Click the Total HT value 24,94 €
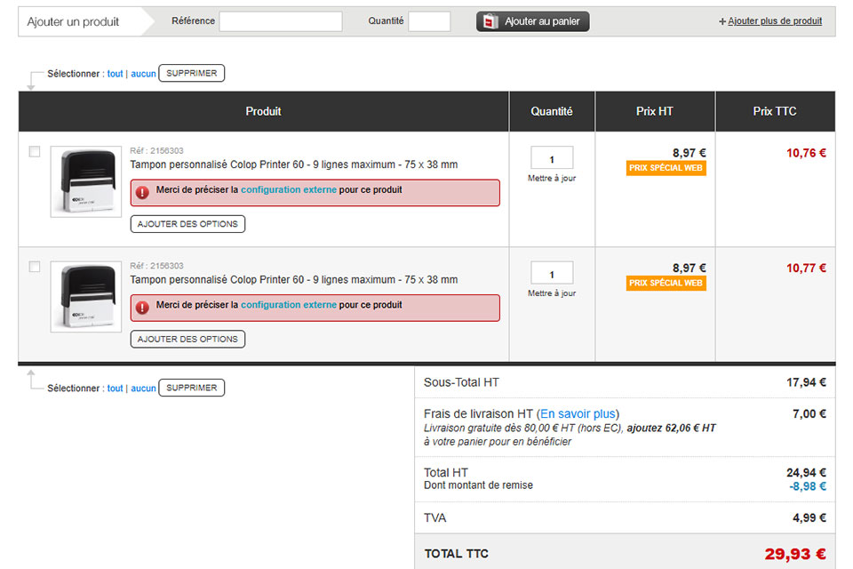 click(x=806, y=473)
